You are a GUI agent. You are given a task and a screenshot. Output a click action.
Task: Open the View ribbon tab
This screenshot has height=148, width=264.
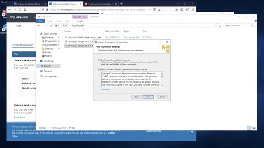(67, 21)
